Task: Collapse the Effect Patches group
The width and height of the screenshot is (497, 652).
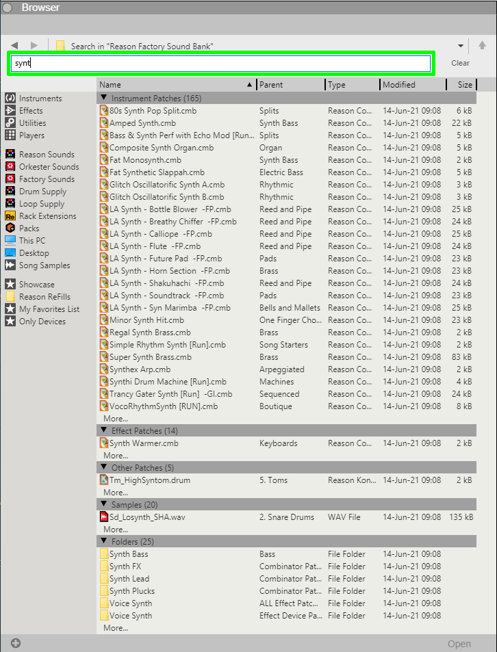Action: 104,431
